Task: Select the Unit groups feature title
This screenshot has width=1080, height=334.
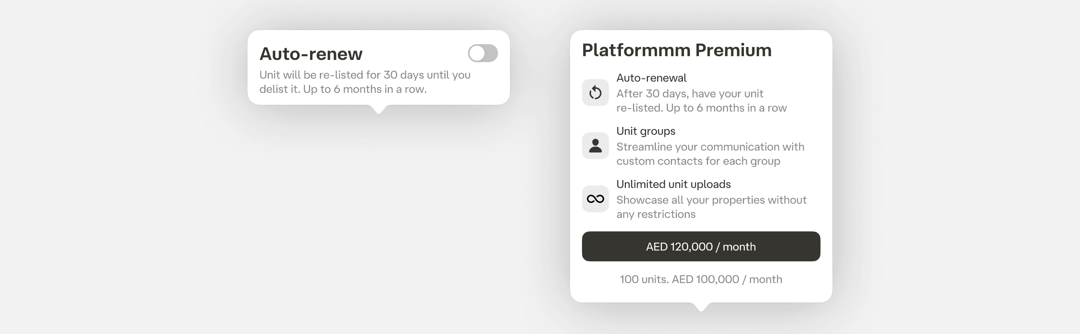Action: pos(646,131)
